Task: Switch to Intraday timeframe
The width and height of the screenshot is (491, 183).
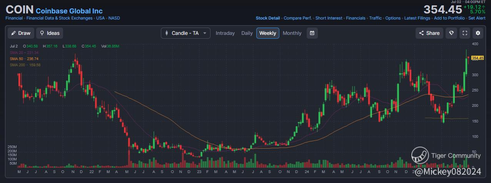Action: (x=225, y=33)
